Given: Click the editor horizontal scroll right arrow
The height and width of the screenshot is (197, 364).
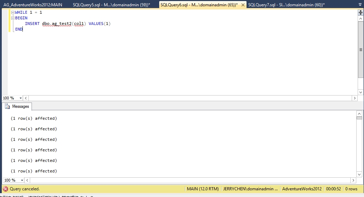Looking at the screenshot, I should coord(355,98).
